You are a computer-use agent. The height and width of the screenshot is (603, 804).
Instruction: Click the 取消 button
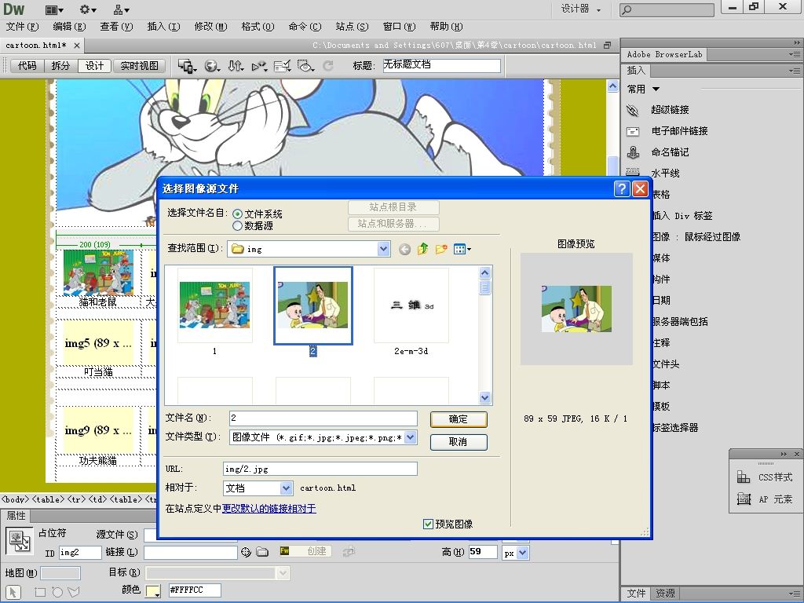pos(459,442)
